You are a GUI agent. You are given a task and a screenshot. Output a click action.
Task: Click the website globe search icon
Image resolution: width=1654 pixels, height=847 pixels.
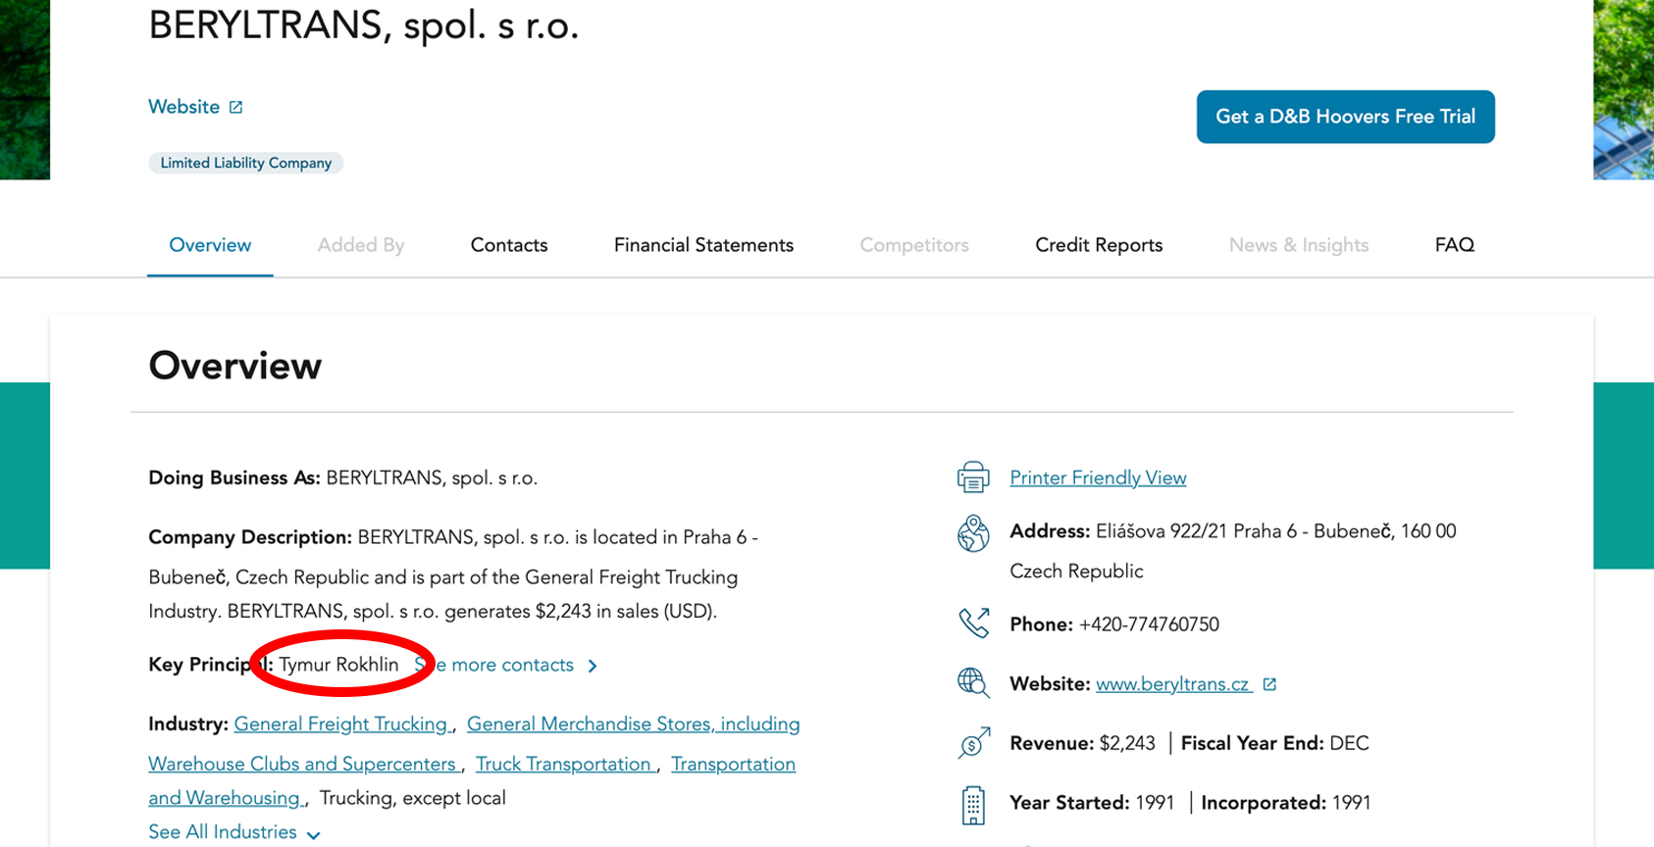(x=973, y=682)
